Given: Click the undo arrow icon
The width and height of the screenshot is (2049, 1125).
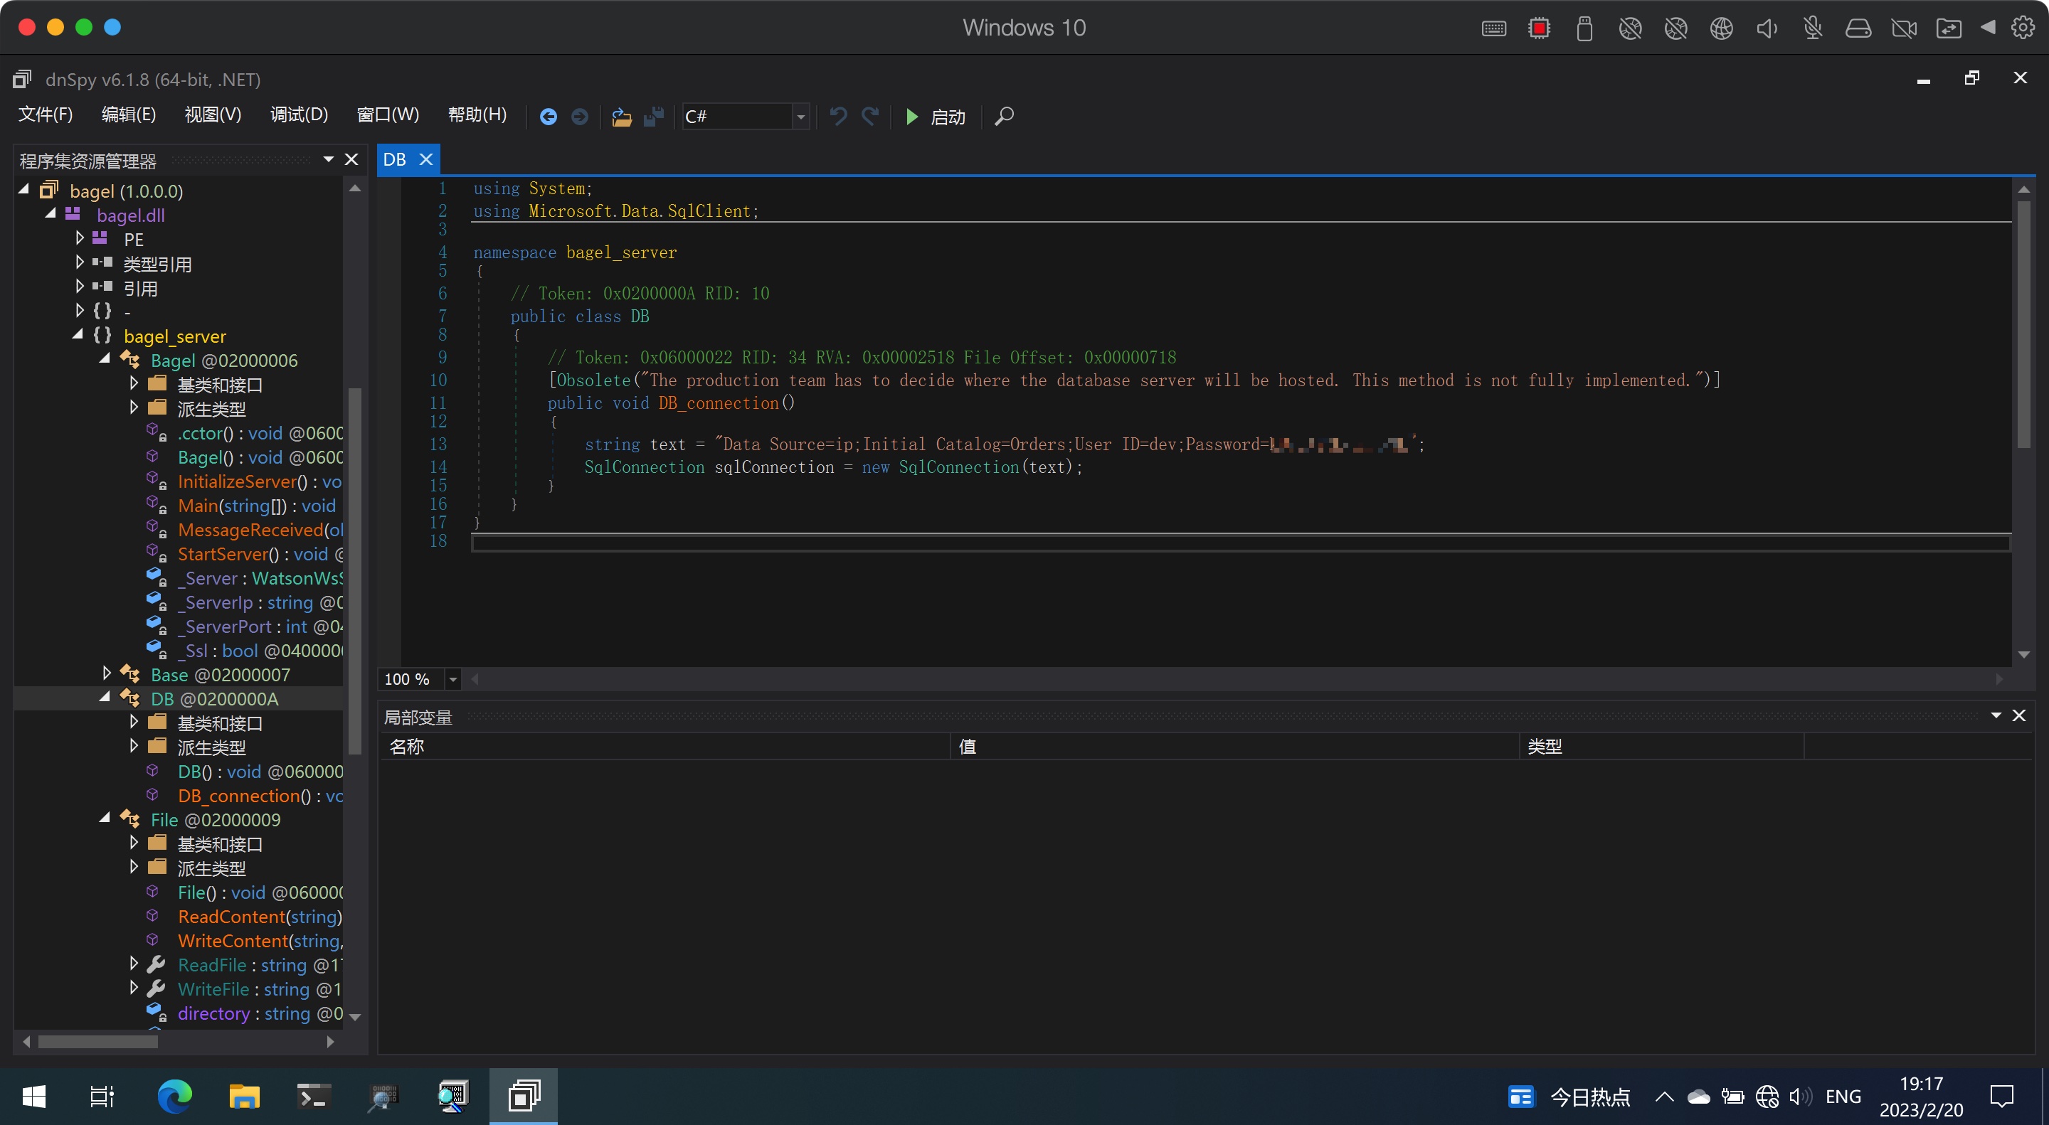Looking at the screenshot, I should [x=837, y=117].
